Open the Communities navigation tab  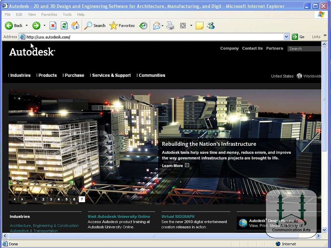click(152, 75)
